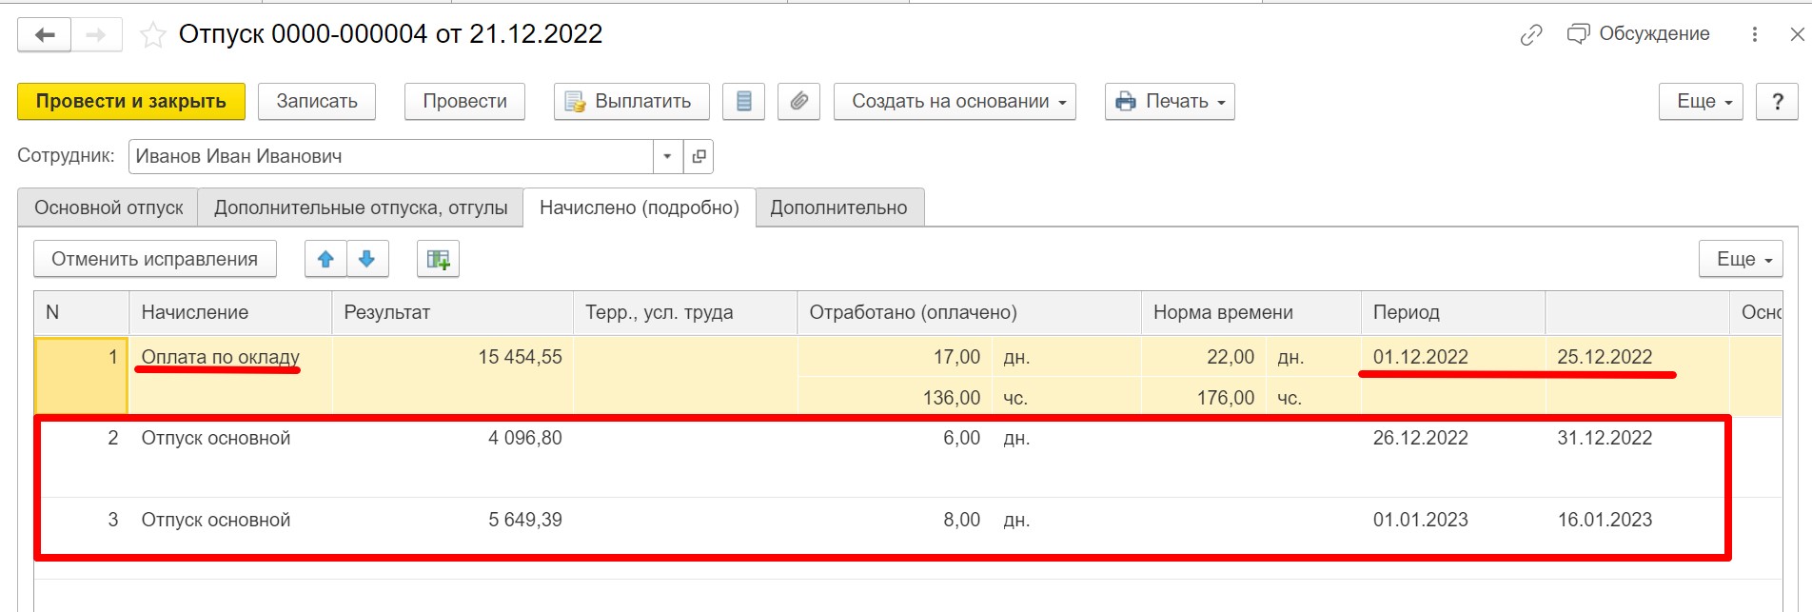Open the three-dot options menu
The height and width of the screenshot is (612, 1812).
(x=1754, y=34)
